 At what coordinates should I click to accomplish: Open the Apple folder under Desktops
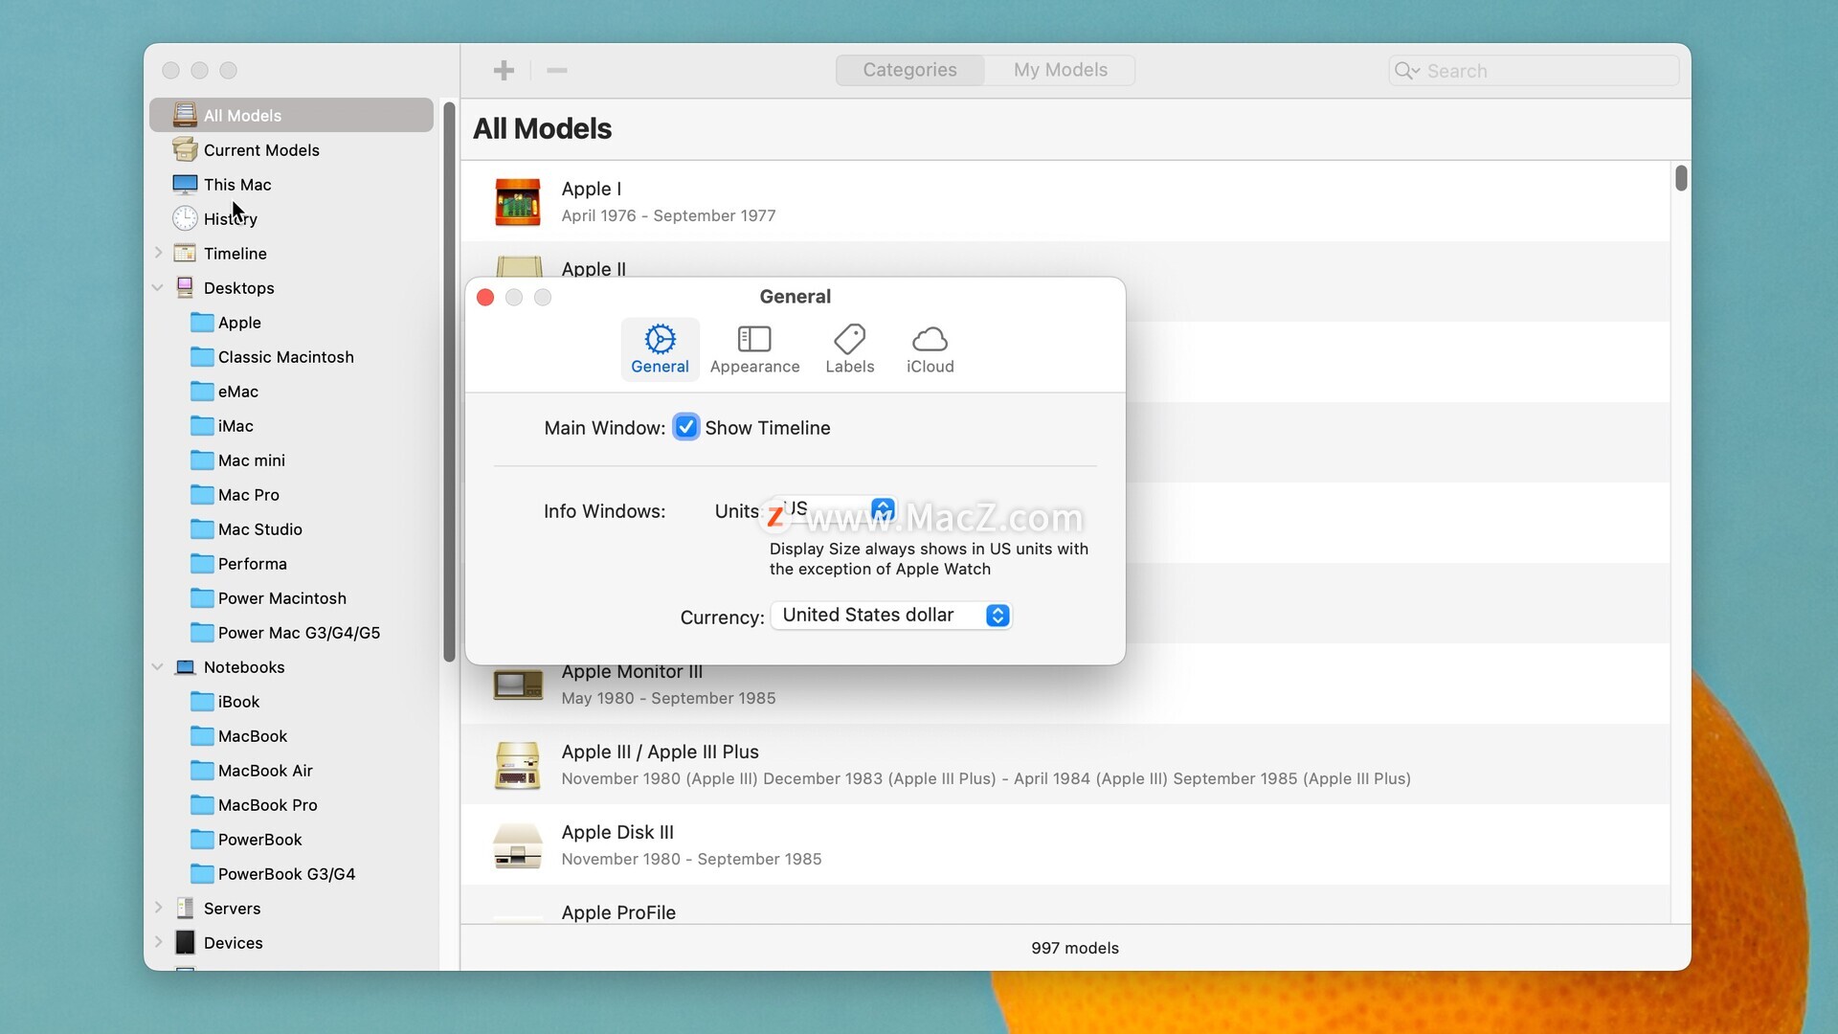pyautogui.click(x=291, y=322)
